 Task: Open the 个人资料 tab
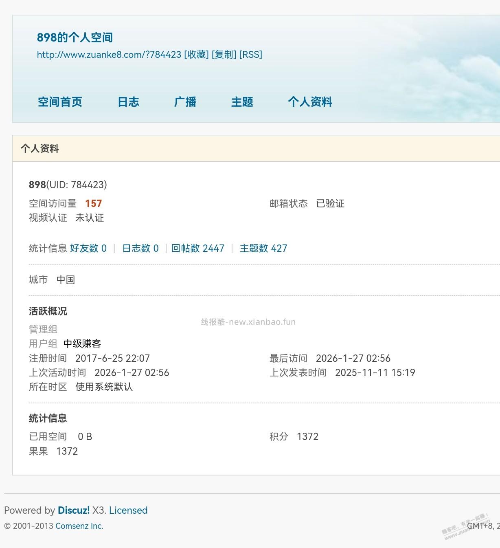[x=311, y=102]
